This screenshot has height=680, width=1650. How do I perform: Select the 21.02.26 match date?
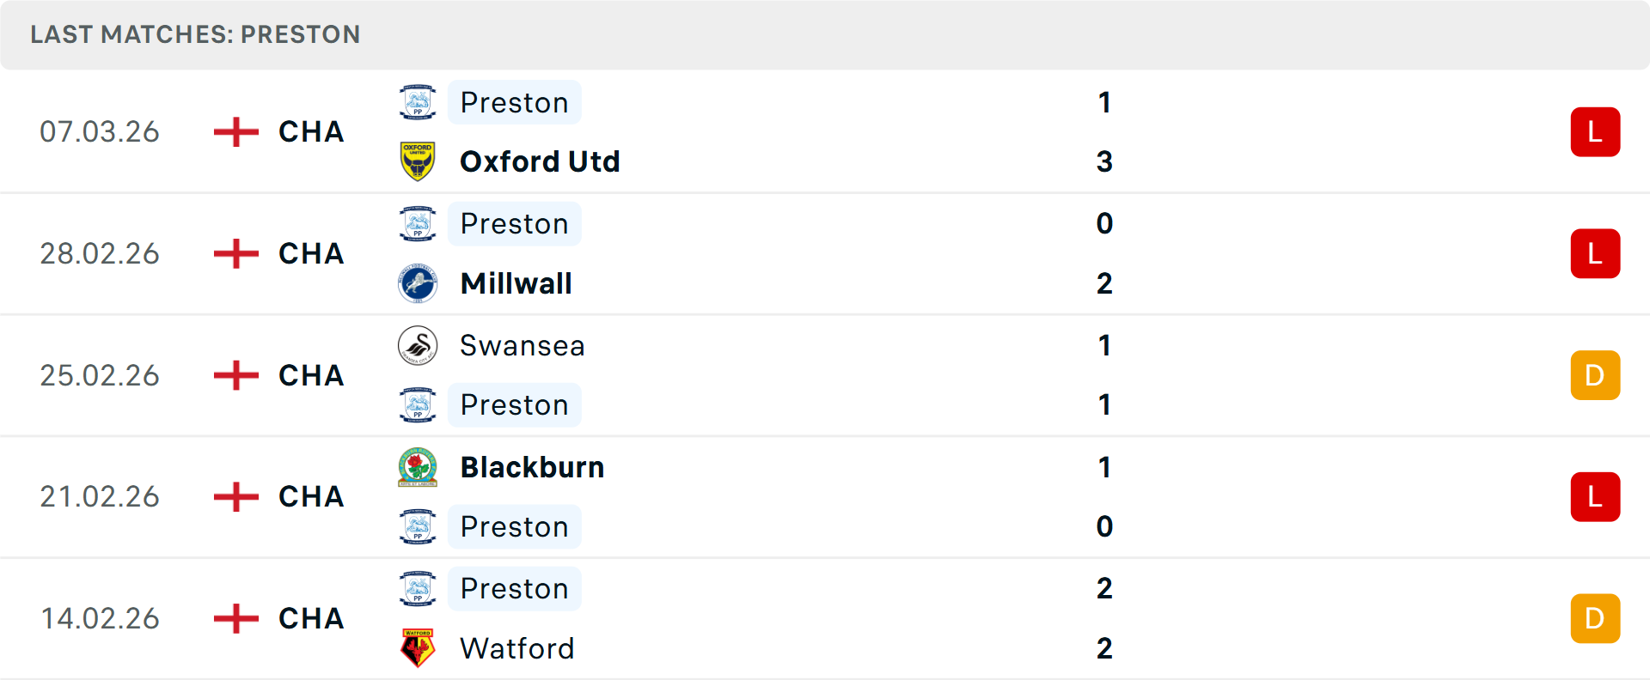click(100, 497)
